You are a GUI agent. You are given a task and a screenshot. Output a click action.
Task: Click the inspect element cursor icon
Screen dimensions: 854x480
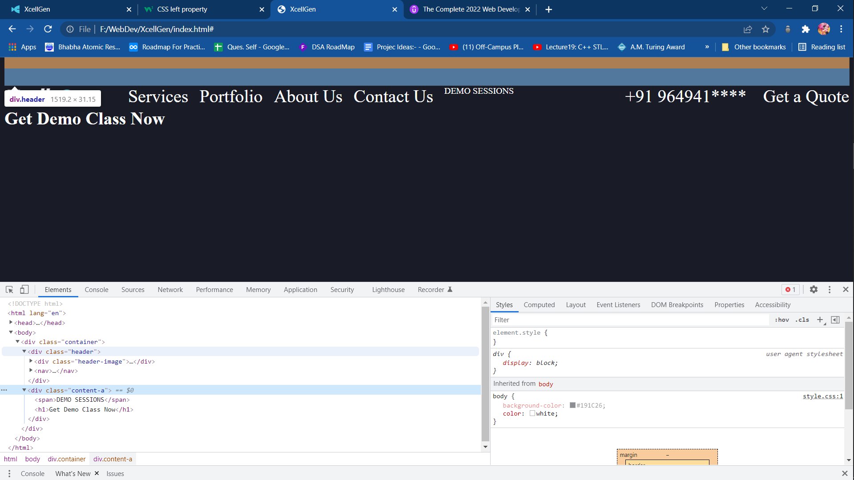9,289
